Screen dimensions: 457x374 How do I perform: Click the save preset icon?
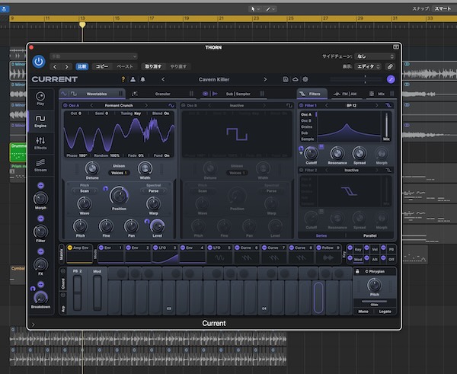pyautogui.click(x=286, y=79)
